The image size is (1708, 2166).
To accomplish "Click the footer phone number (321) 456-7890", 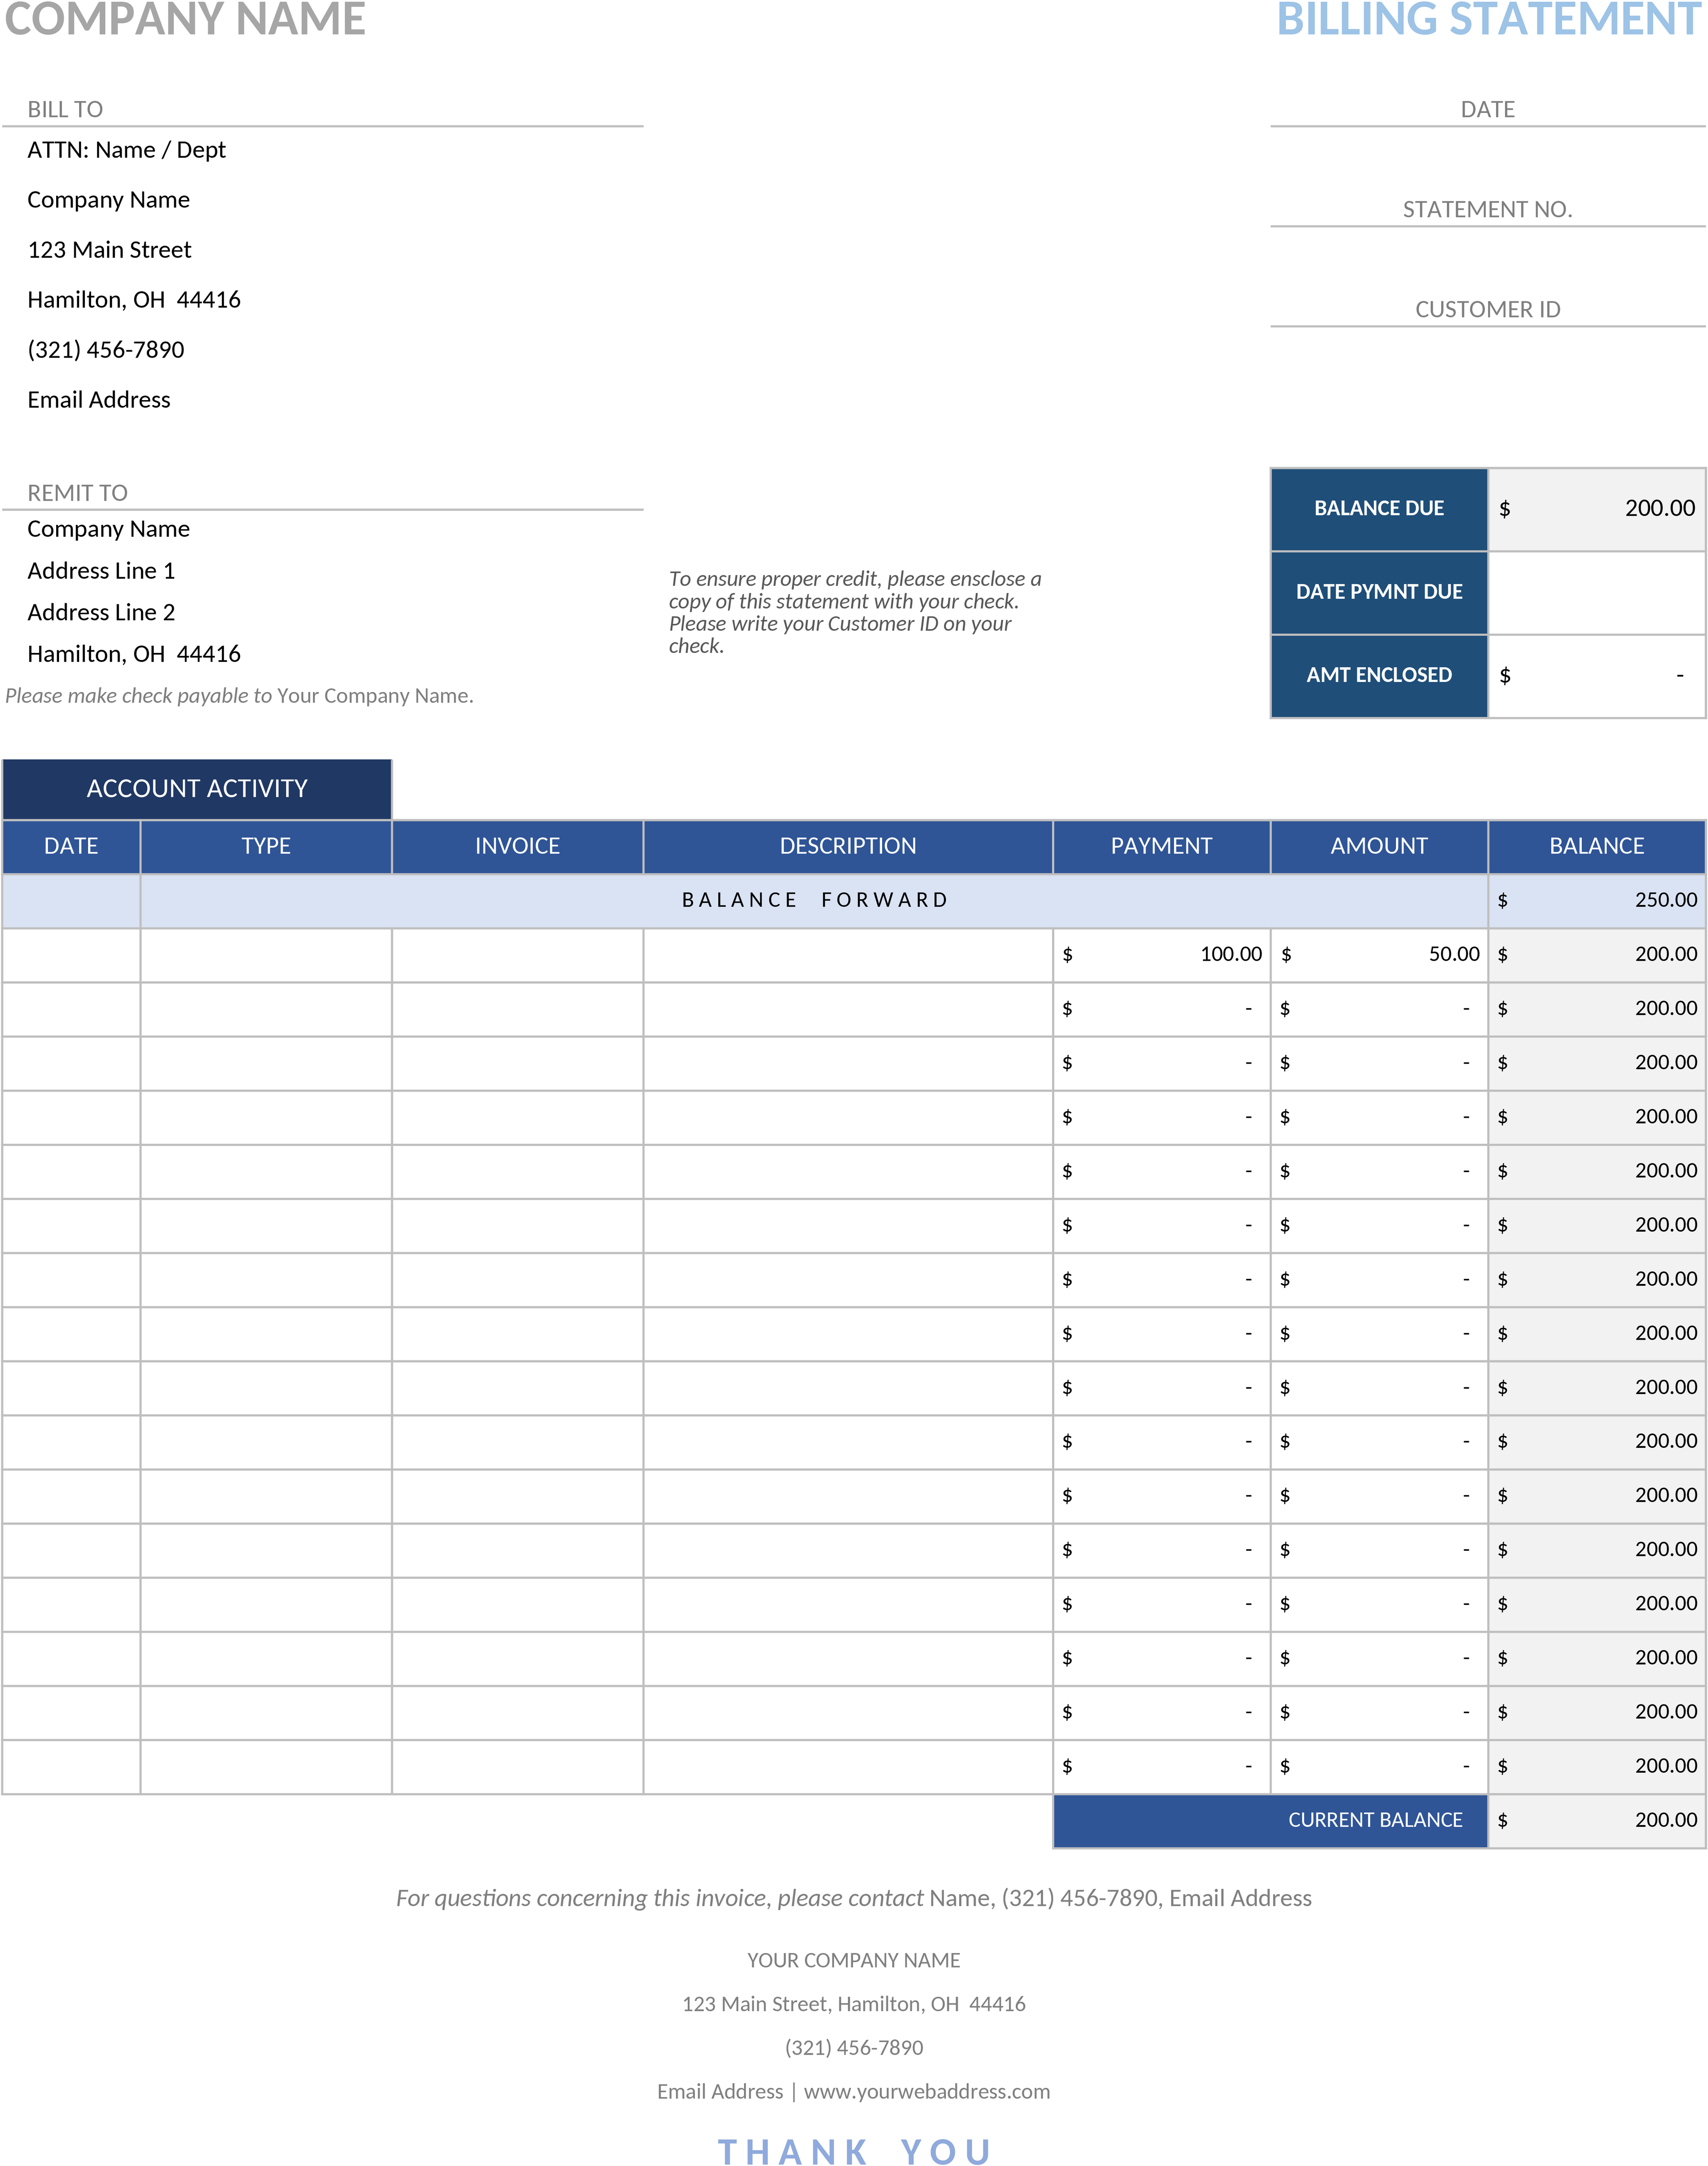I will 854,2048.
